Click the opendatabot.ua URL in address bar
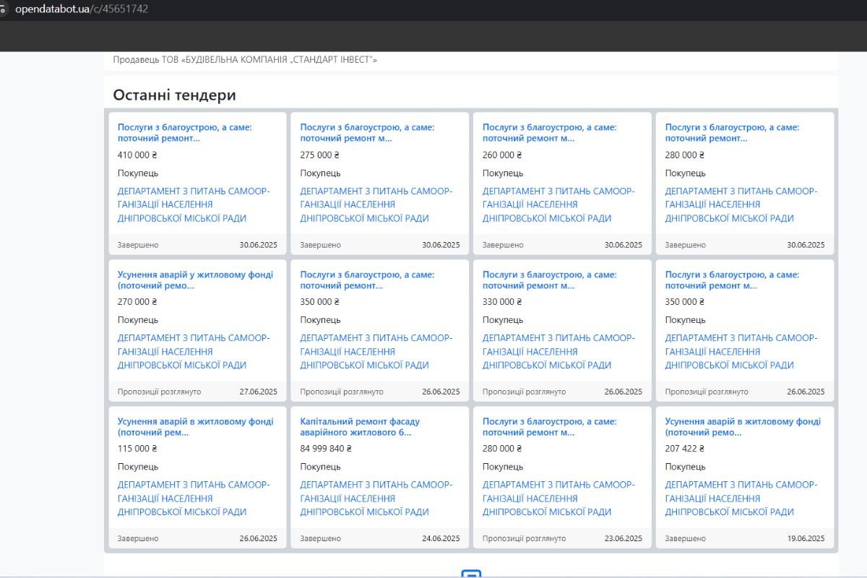 pos(81,9)
